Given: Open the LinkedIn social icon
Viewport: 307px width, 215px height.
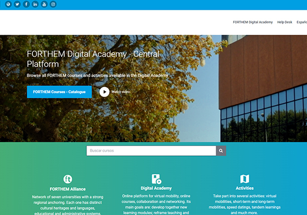Looking at the screenshot, I should tap(35, 4).
